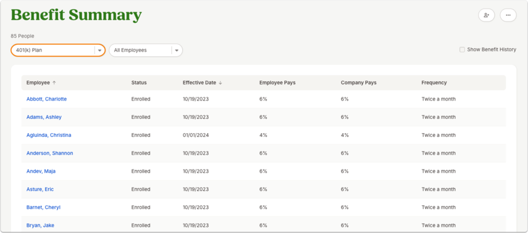This screenshot has height=233, width=528.
Task: Click the Employee Pays column header
Action: [277, 83]
